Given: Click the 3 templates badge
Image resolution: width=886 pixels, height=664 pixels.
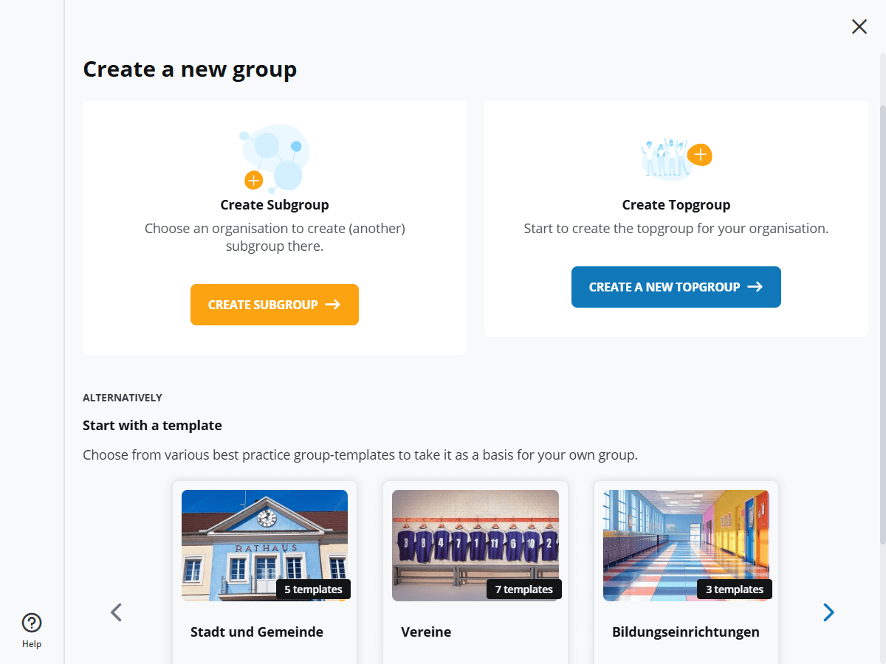Looking at the screenshot, I should tap(734, 589).
